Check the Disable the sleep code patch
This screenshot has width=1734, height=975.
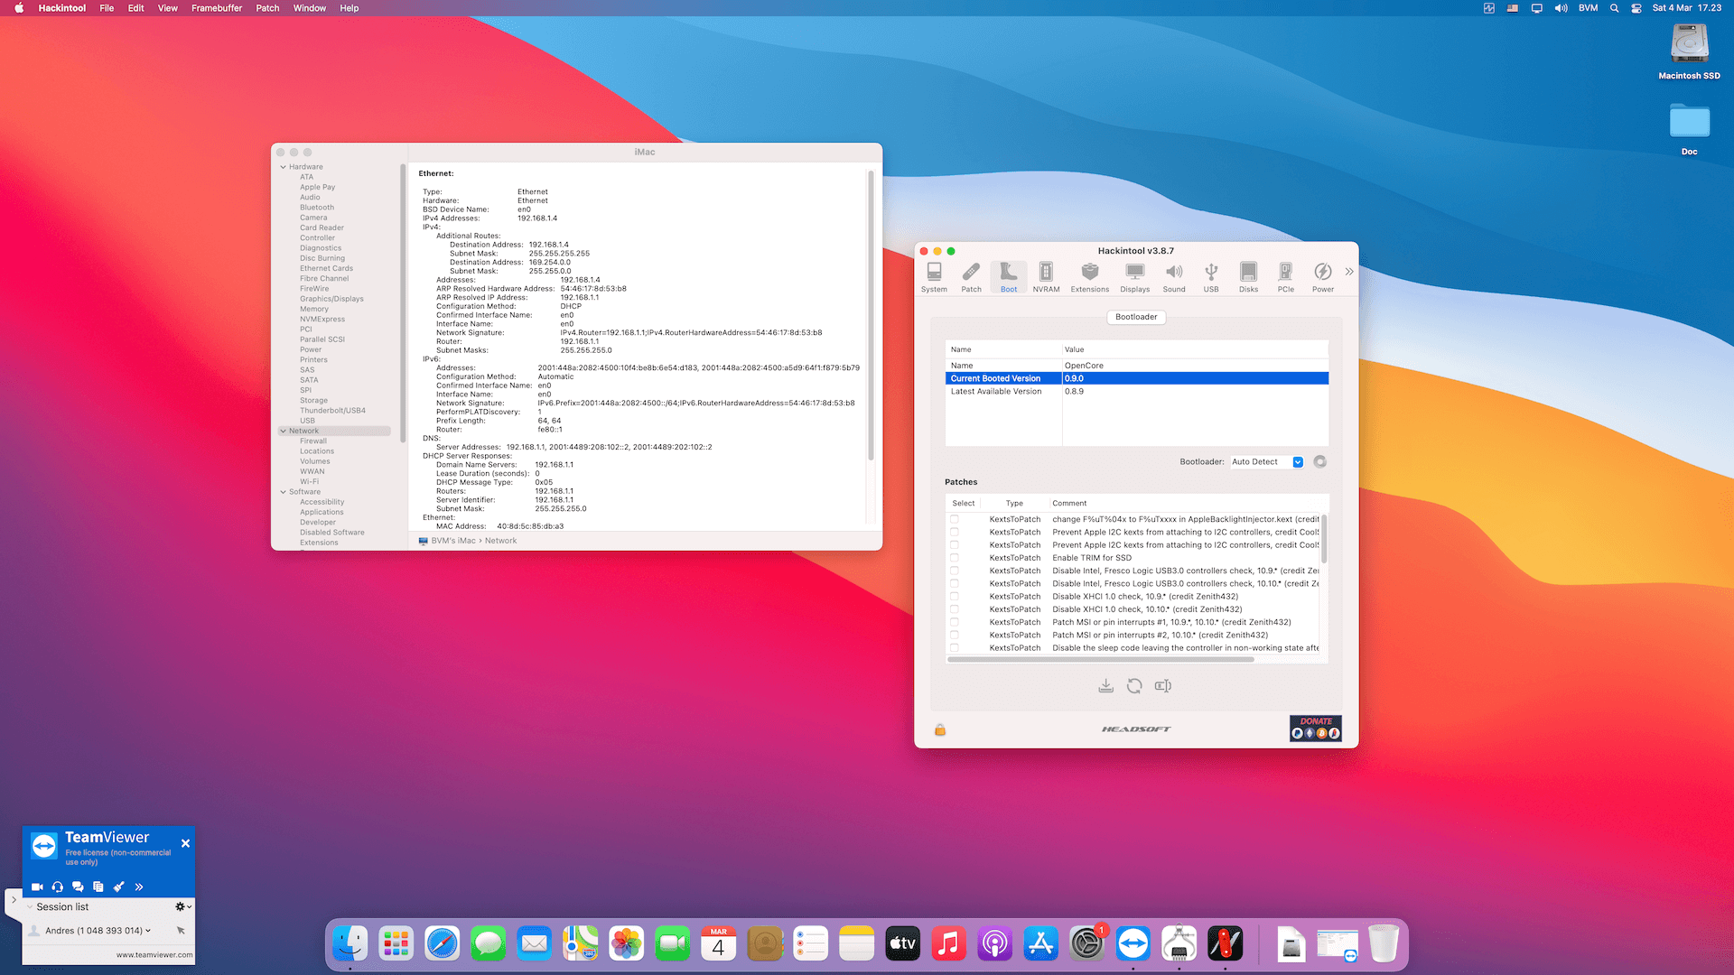955,648
